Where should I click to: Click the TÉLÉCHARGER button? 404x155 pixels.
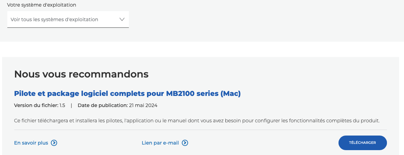pyautogui.click(x=362, y=143)
